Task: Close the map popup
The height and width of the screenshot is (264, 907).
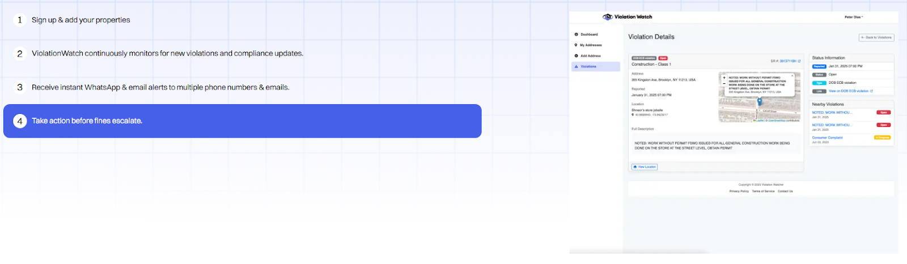Action: click(x=792, y=75)
